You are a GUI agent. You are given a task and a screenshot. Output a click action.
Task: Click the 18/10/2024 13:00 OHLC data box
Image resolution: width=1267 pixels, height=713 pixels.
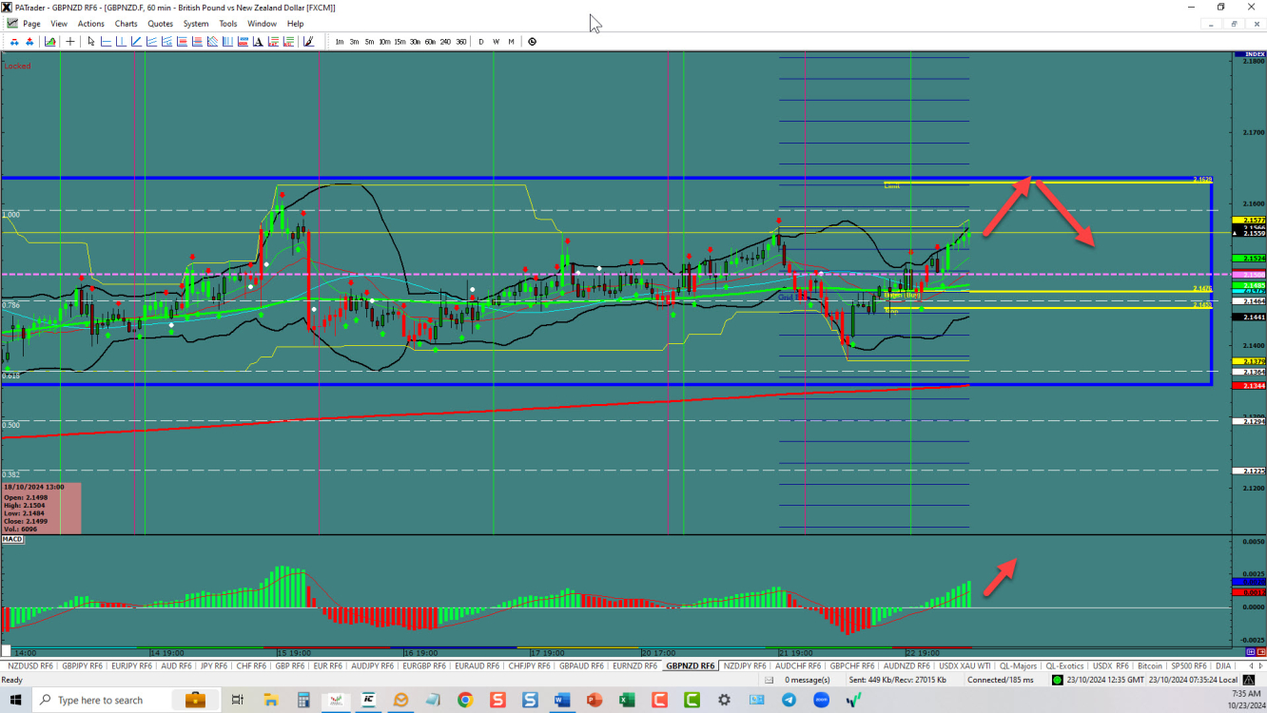click(41, 509)
